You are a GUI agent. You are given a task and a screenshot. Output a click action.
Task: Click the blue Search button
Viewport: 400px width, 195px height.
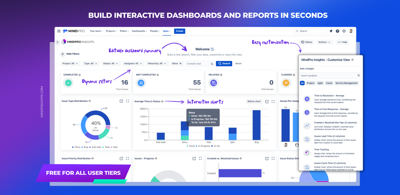[x=224, y=63]
